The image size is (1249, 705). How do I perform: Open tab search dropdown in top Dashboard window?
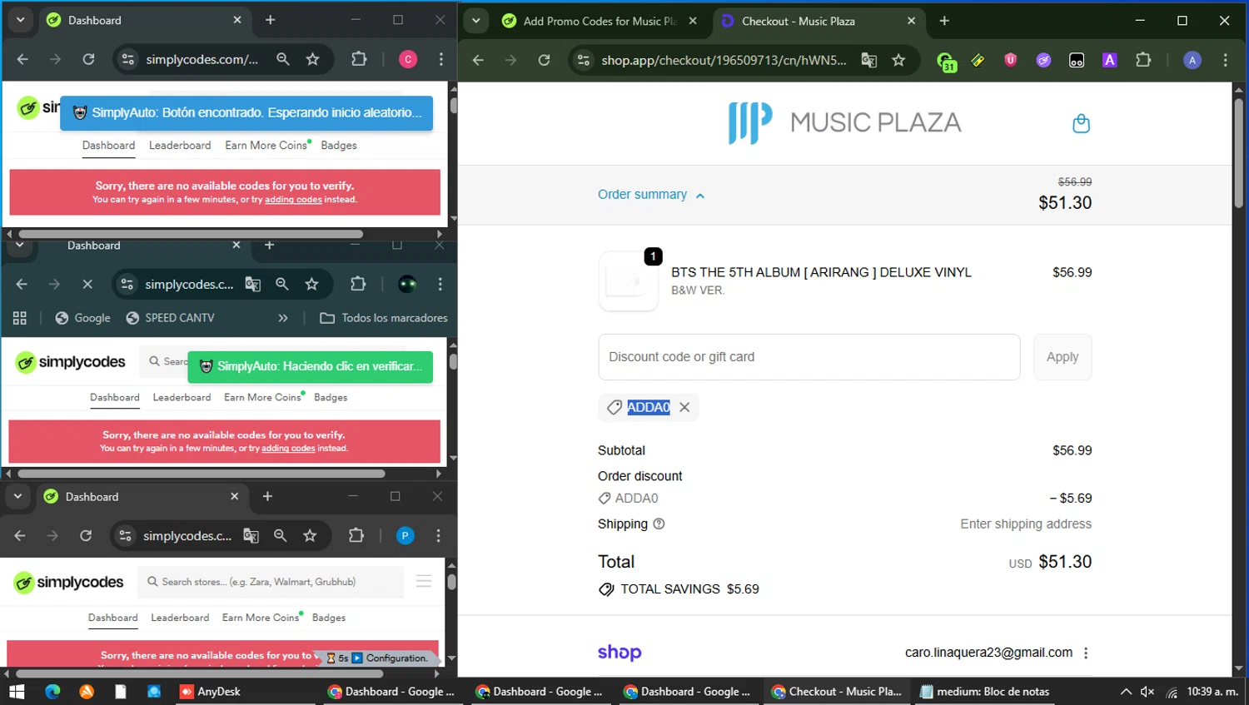[20, 20]
